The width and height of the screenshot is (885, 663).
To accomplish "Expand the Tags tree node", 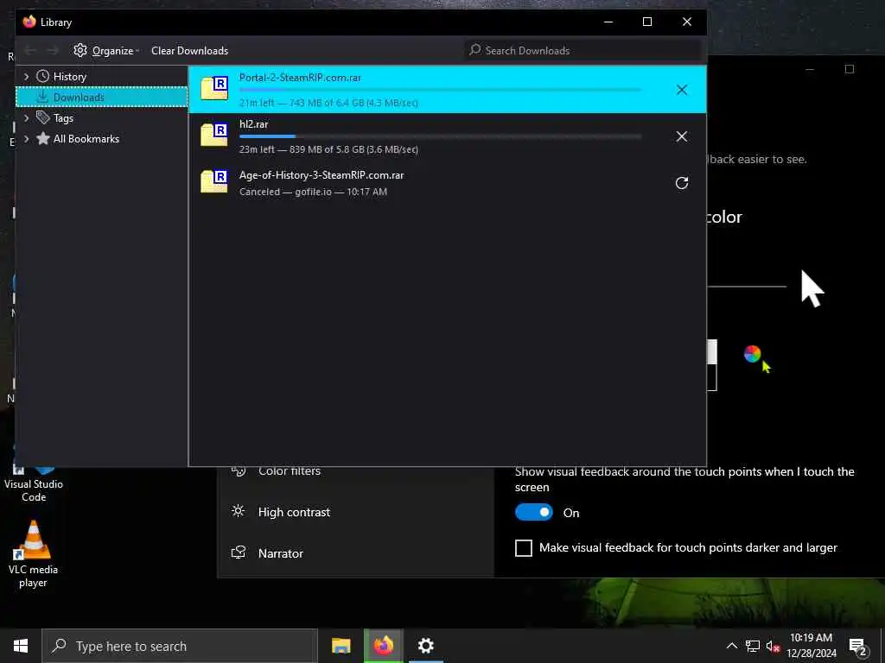I will [26, 117].
